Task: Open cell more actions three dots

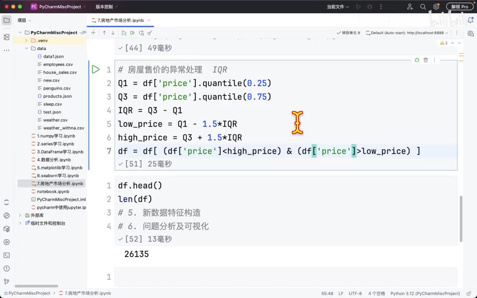Action: tap(434, 60)
